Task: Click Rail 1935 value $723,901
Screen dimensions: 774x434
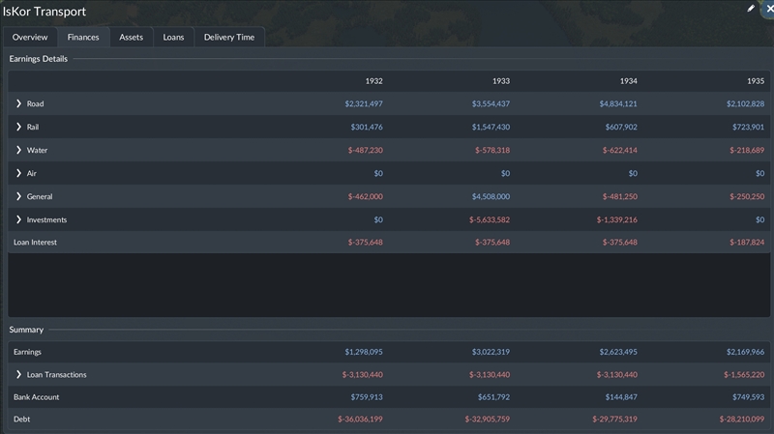Action: coord(748,127)
